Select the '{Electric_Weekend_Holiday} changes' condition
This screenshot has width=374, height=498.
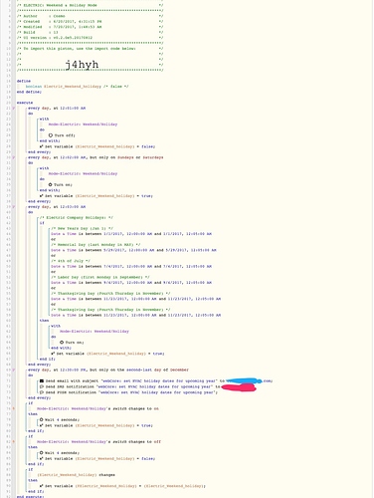(76, 475)
